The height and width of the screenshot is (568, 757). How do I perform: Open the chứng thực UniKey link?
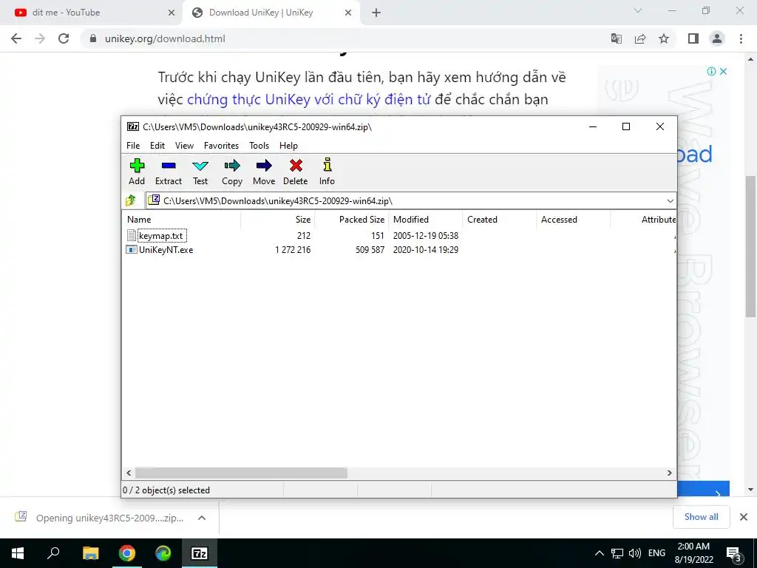coord(308,99)
